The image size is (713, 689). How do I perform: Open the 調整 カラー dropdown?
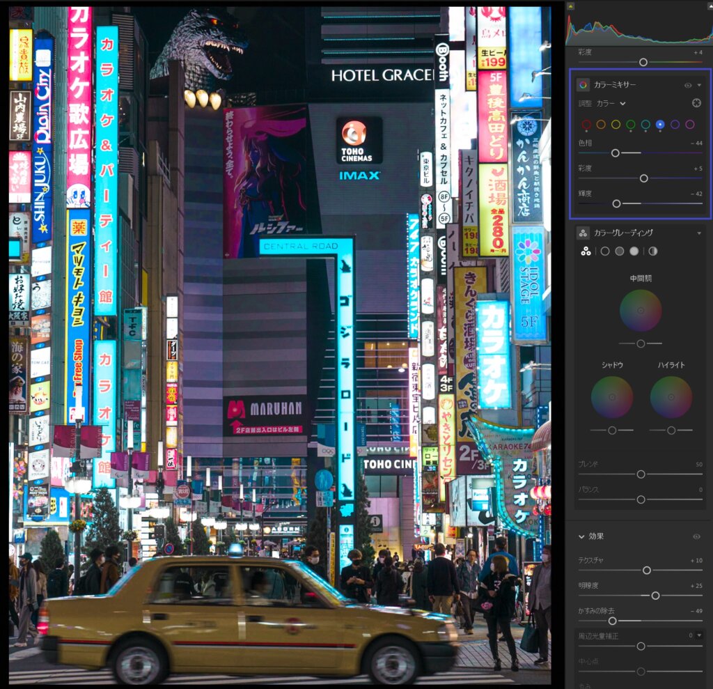point(611,104)
